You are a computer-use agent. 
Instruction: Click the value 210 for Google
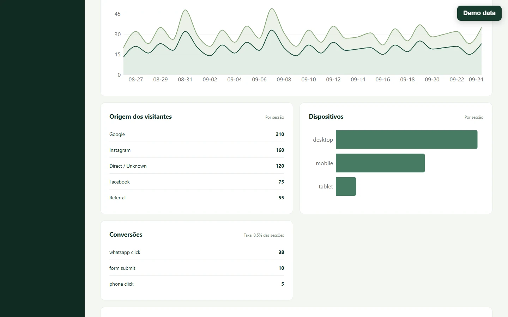pyautogui.click(x=280, y=134)
